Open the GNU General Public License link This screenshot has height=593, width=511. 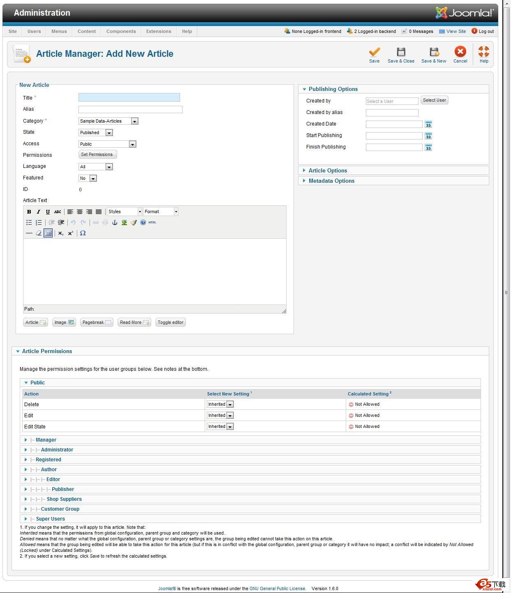[277, 588]
